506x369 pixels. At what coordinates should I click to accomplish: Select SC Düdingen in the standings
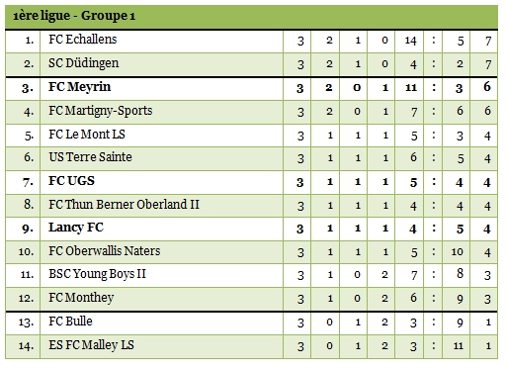pyautogui.click(x=84, y=63)
